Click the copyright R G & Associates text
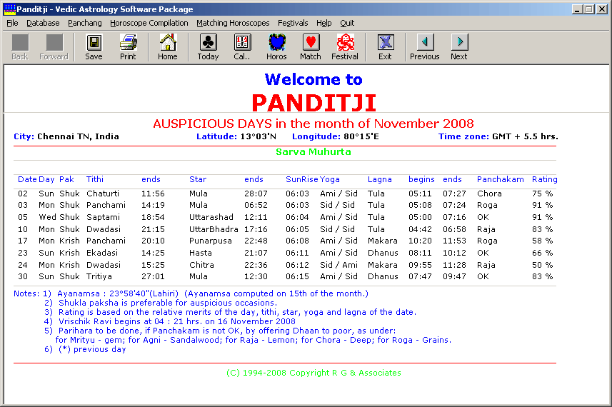 pyautogui.click(x=313, y=373)
